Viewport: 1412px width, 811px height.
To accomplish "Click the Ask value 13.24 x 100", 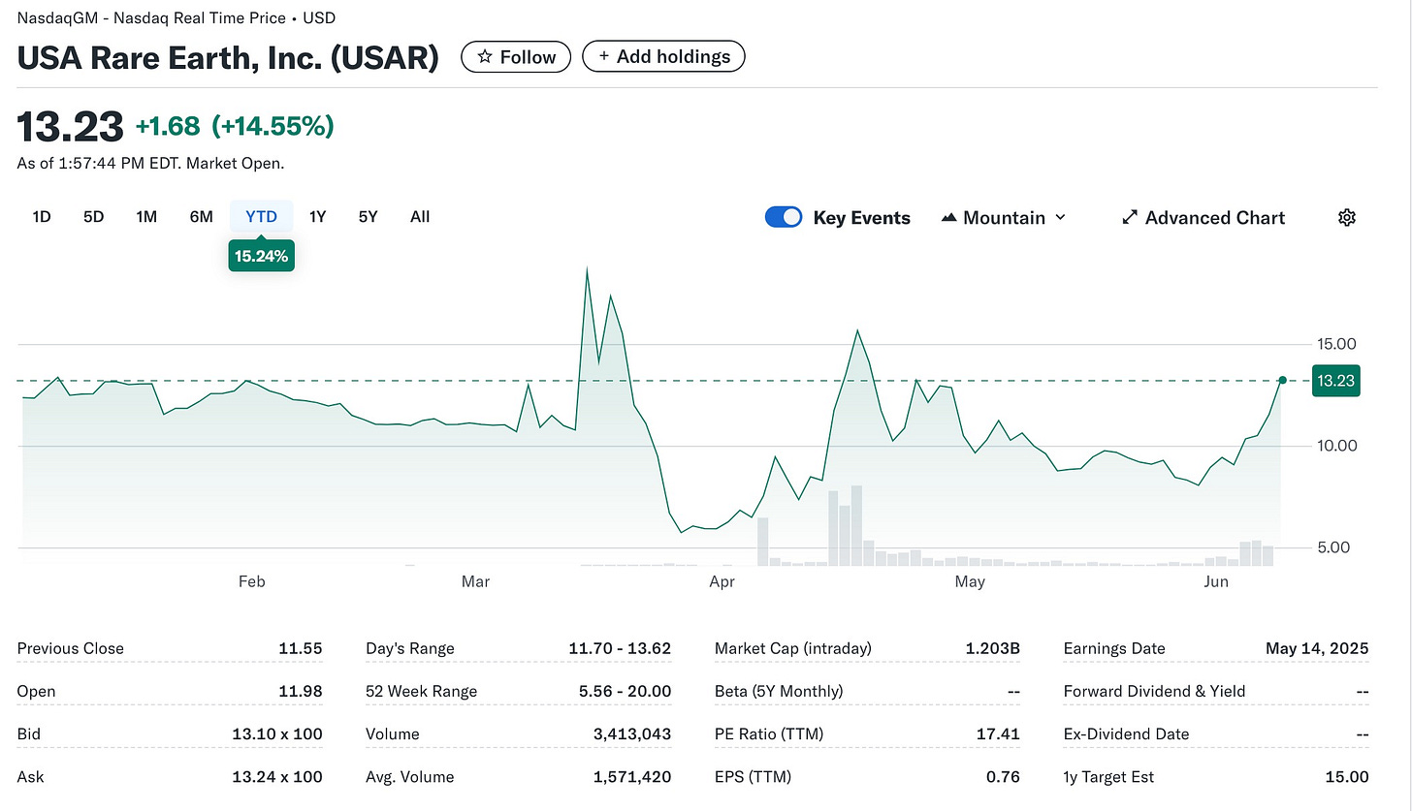I will click(277, 777).
